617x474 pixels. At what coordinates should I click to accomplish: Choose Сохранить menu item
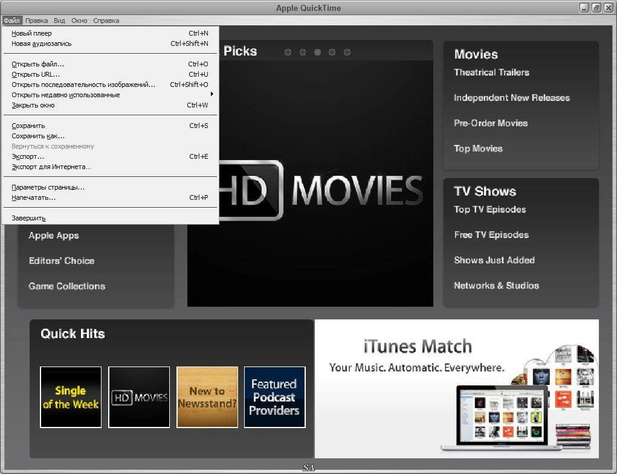click(110, 126)
